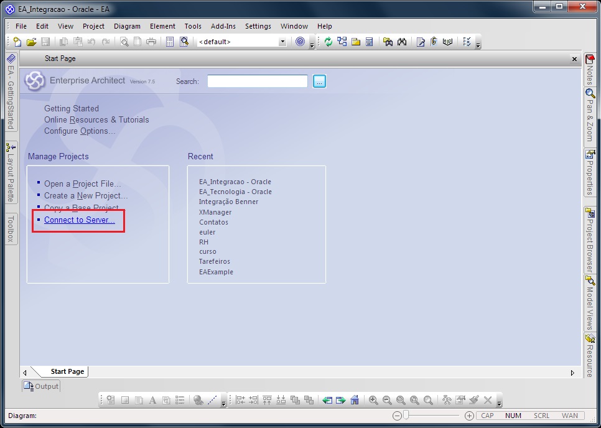Open the Element menu
Image resolution: width=601 pixels, height=428 pixels.
point(162,26)
